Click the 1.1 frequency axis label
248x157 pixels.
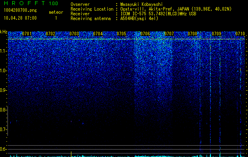4,51
